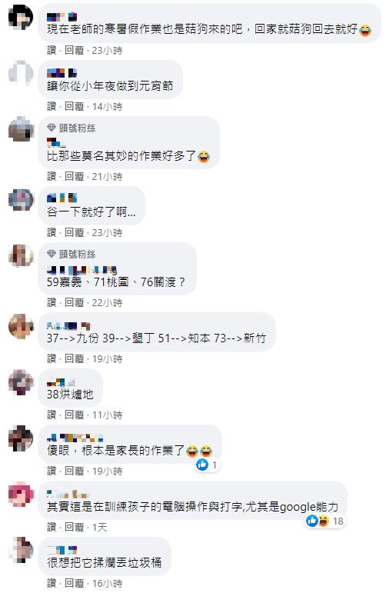Open commenter name above 比那些莫名其妙 comment
Viewport: 386px width, 593px height.
[x=56, y=142]
